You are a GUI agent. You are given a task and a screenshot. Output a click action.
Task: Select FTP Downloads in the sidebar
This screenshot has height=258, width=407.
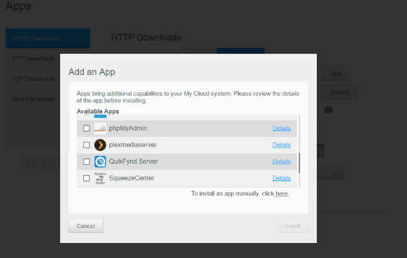pyautogui.click(x=33, y=58)
